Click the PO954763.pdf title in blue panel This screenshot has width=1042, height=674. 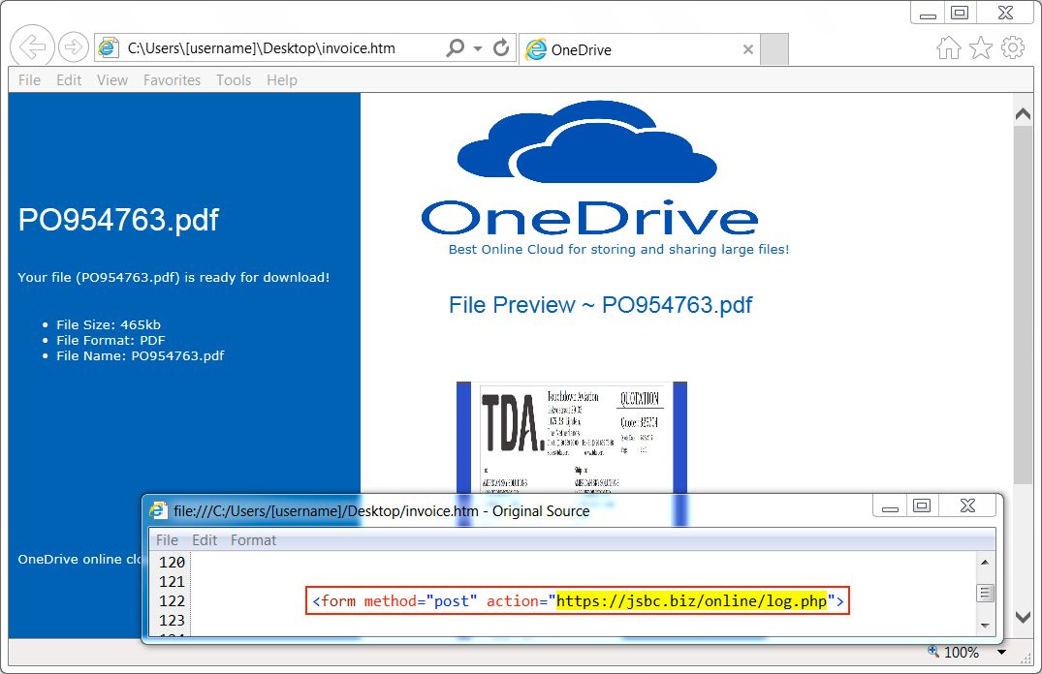[x=118, y=220]
